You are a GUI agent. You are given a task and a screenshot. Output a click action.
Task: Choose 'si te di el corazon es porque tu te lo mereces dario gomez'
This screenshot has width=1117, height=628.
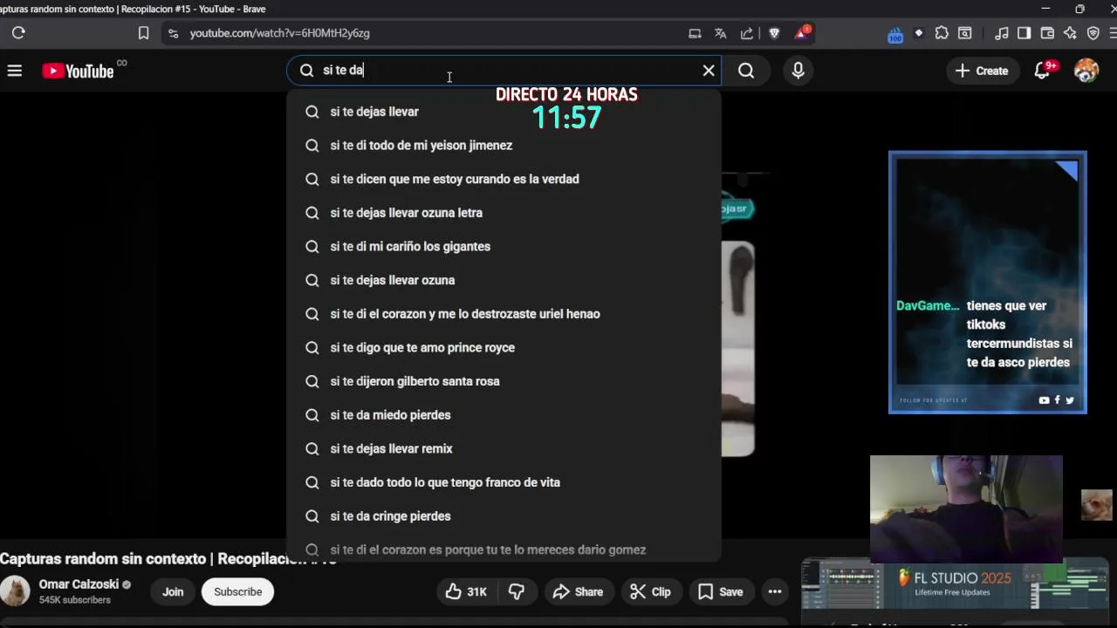(504, 549)
